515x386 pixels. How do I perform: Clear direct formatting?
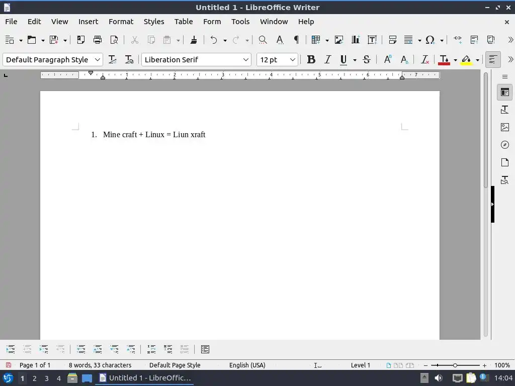point(425,60)
